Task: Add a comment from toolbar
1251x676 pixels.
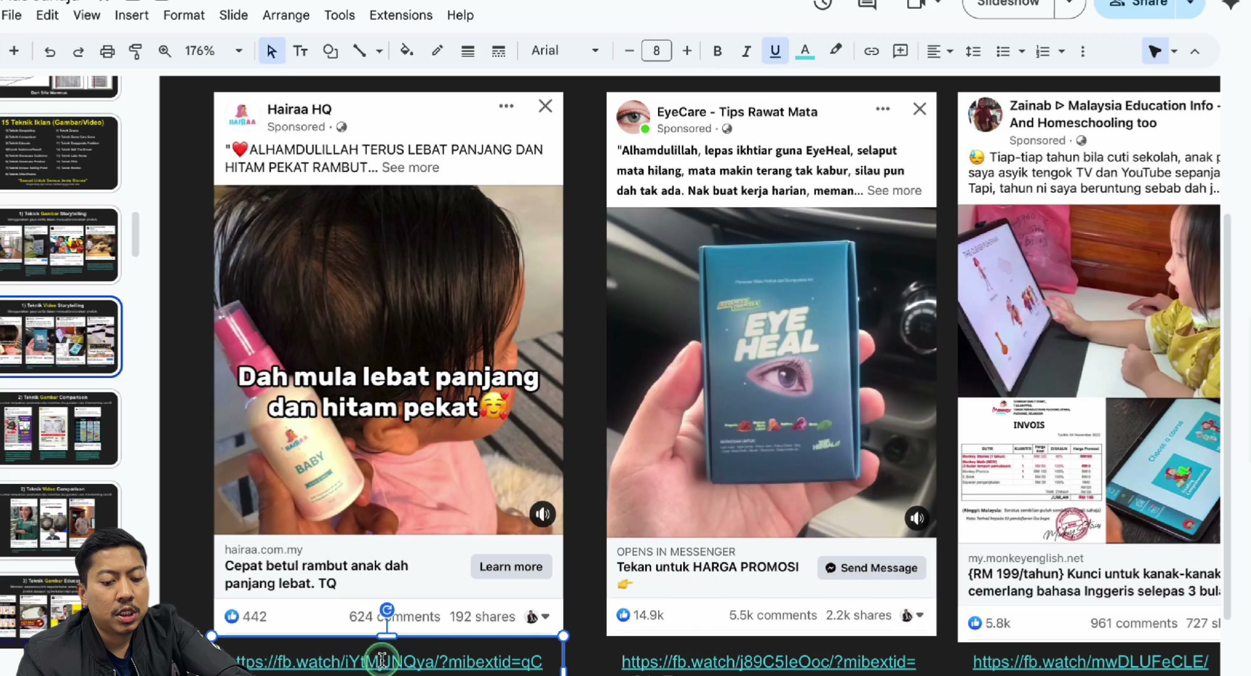Action: point(900,51)
